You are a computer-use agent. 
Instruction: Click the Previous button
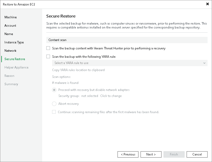coord(128,154)
